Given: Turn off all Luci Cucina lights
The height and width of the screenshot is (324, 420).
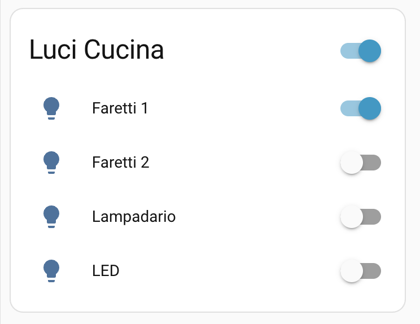Looking at the screenshot, I should [361, 51].
